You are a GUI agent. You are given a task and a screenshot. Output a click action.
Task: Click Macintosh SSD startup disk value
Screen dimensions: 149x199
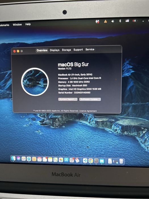pos(79,85)
